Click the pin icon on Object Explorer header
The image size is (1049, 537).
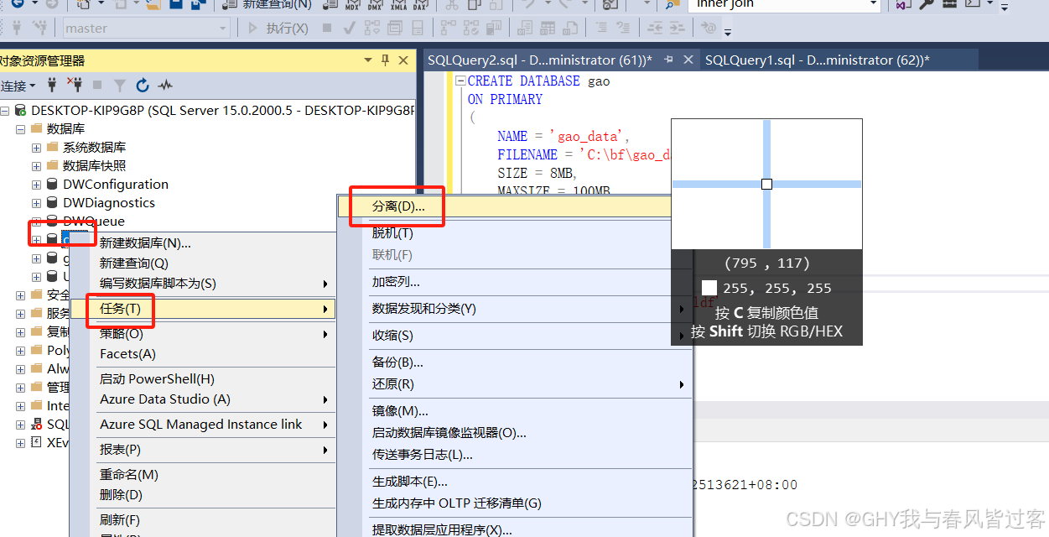(386, 60)
